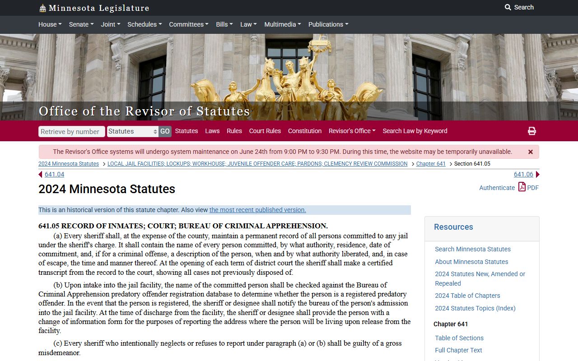The image size is (578, 361).
Task: Dismiss the maintenance notice with the X
Action: click(531, 152)
